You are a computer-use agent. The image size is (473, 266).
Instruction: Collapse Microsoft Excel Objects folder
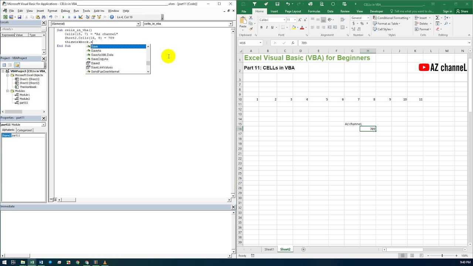tap(7, 75)
